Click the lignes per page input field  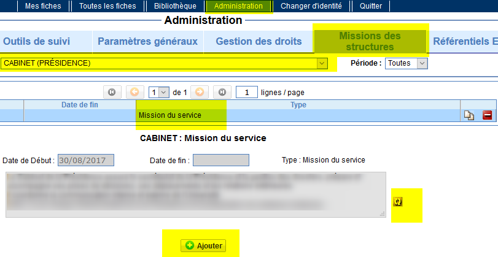click(246, 92)
